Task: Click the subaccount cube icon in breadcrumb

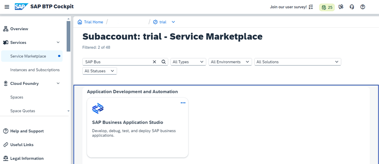Action: (155, 22)
